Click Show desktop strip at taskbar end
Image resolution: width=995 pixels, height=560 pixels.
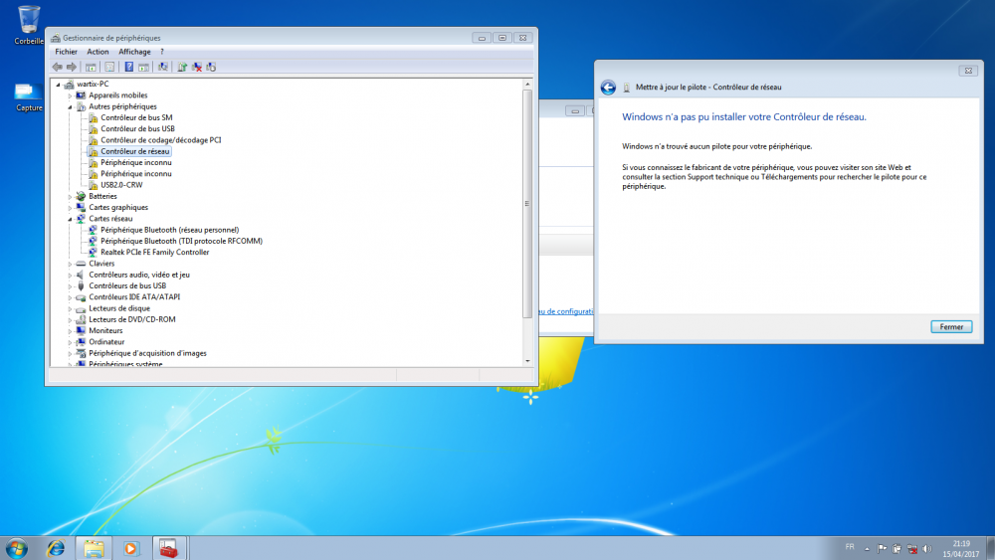(x=990, y=549)
